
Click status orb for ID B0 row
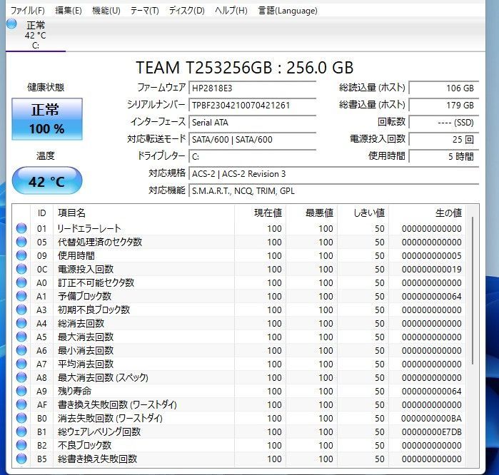(x=21, y=418)
